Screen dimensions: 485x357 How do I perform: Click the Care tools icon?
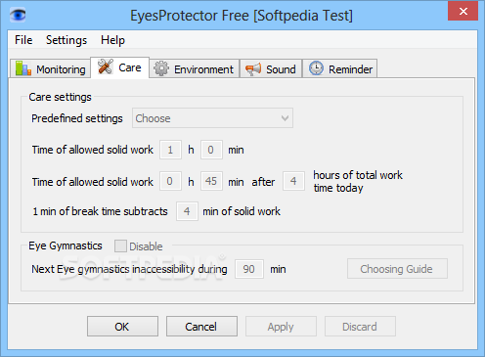point(106,67)
